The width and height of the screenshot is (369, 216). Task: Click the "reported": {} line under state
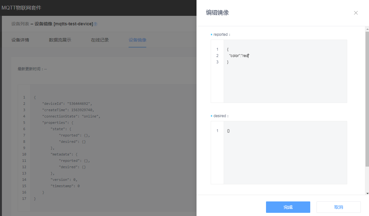pos(74,135)
